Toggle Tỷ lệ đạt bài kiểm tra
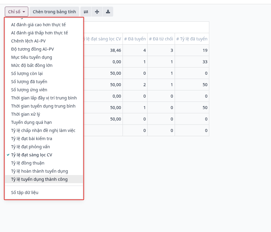Screen dimensions: 271x232 44,139
